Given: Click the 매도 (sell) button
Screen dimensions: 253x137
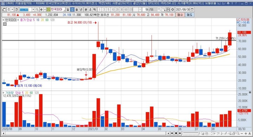Looking at the screenshot, I should tap(190, 15).
